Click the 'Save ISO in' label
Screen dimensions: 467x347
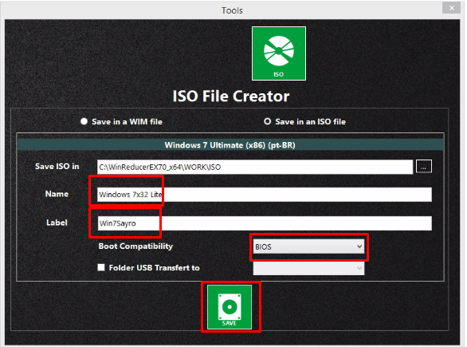tap(57, 167)
